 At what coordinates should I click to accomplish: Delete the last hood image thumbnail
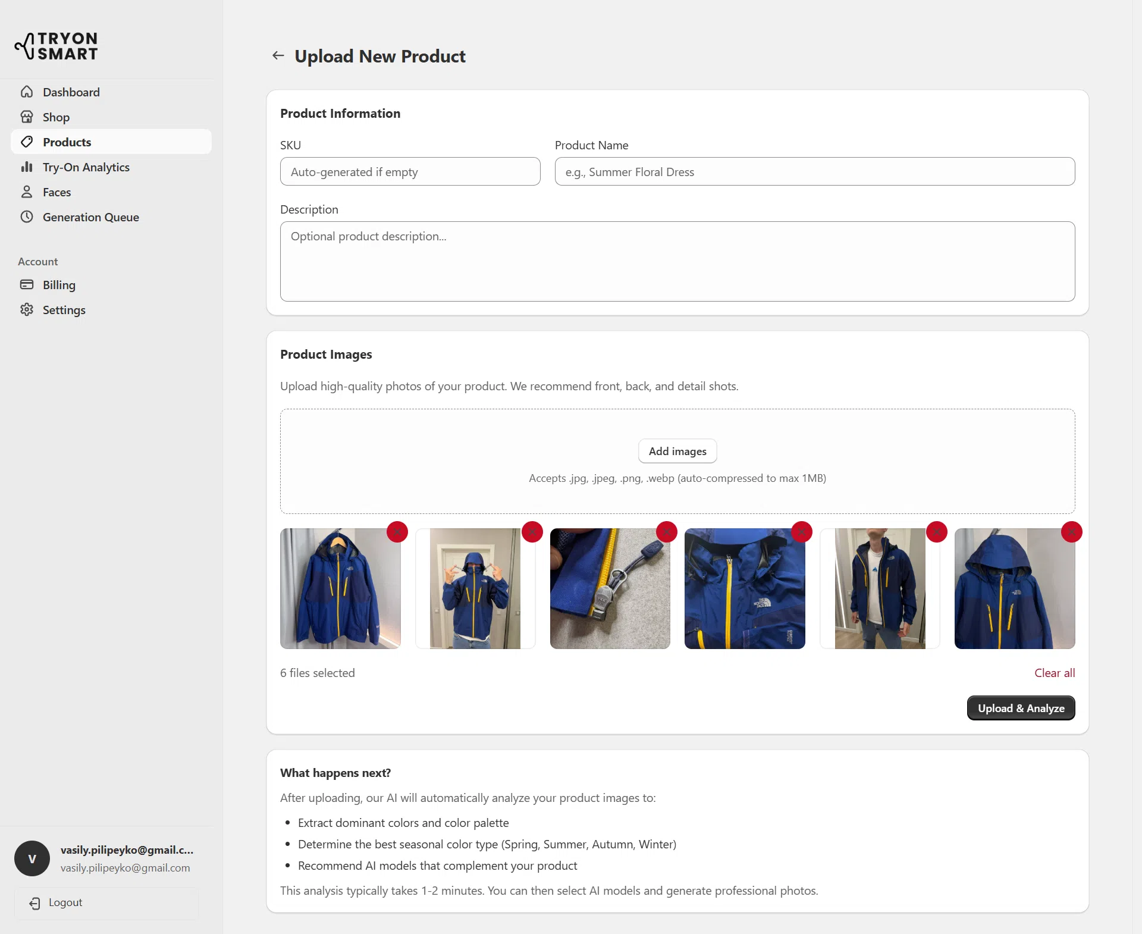coord(1071,531)
